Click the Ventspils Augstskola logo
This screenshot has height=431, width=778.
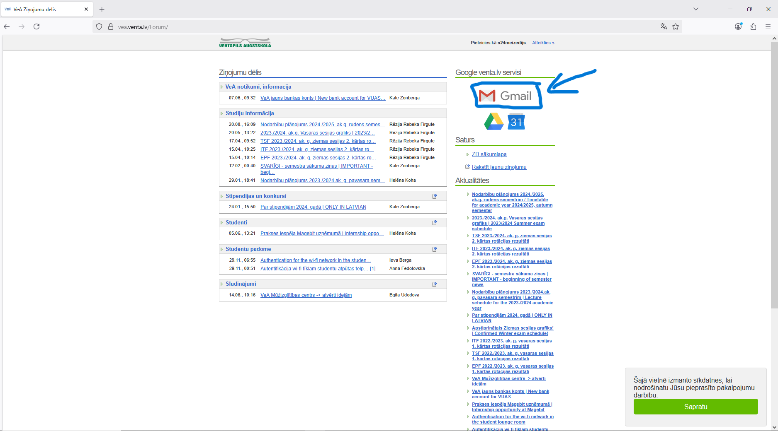(x=245, y=43)
